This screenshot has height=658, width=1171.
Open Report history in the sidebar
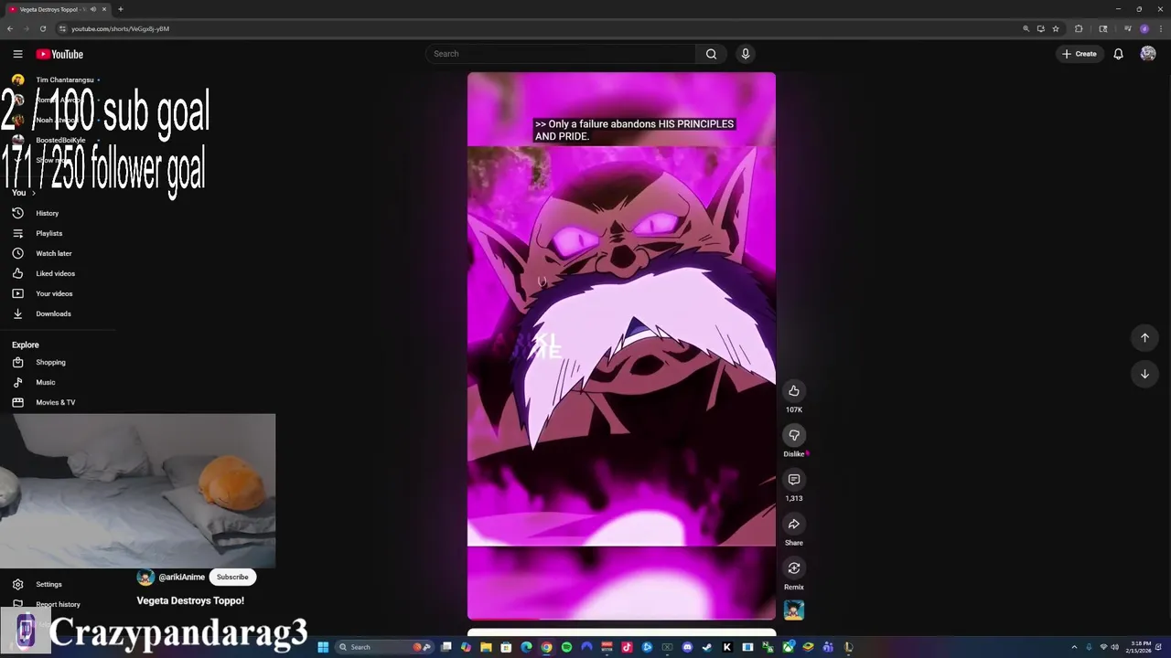coord(59,604)
